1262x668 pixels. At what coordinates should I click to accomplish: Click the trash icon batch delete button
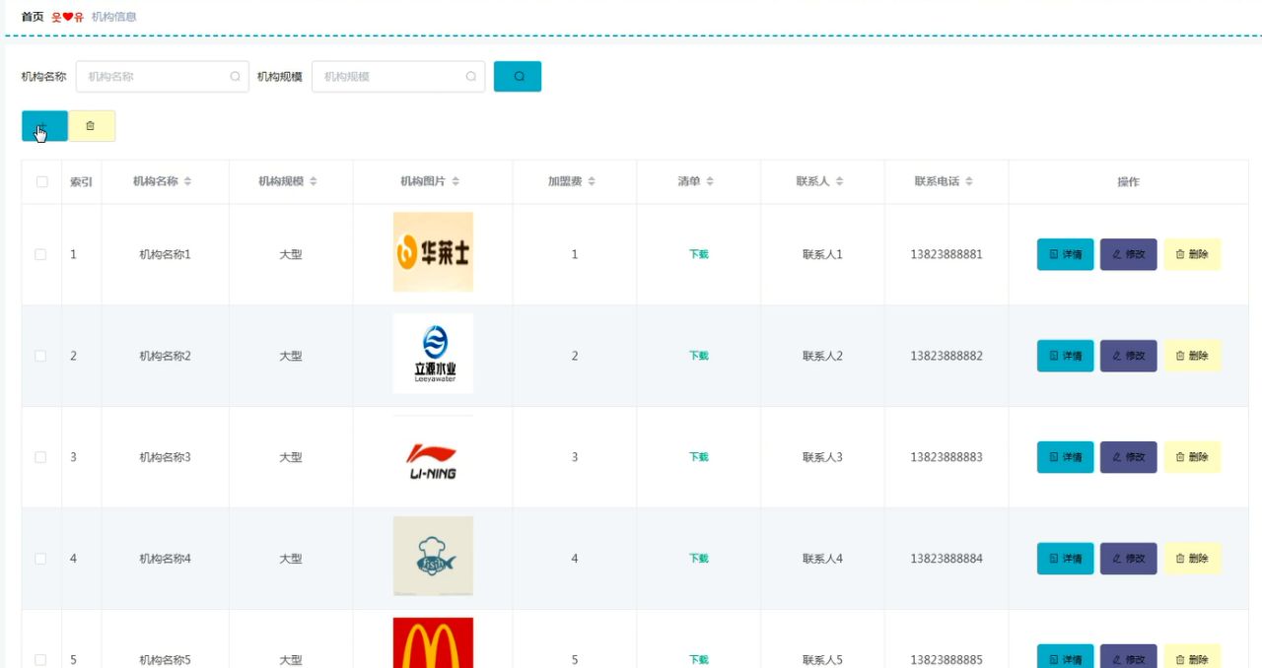(92, 126)
